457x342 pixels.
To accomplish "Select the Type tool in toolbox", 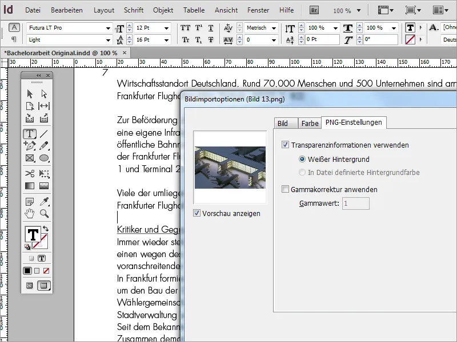I will click(30, 134).
